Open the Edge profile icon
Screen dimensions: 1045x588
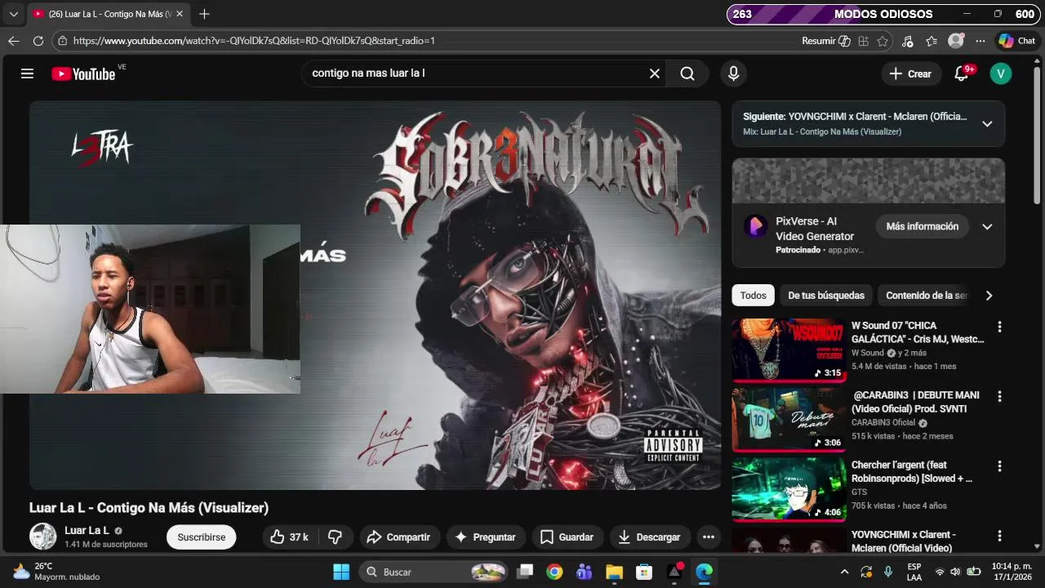point(956,41)
